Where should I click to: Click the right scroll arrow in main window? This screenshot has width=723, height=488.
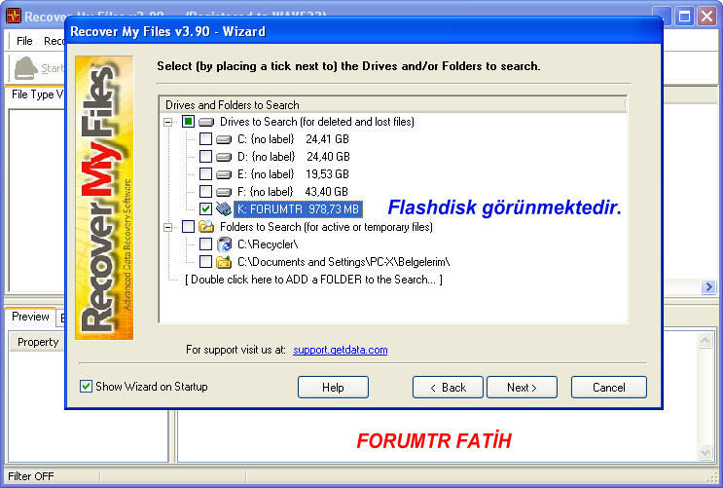708,287
